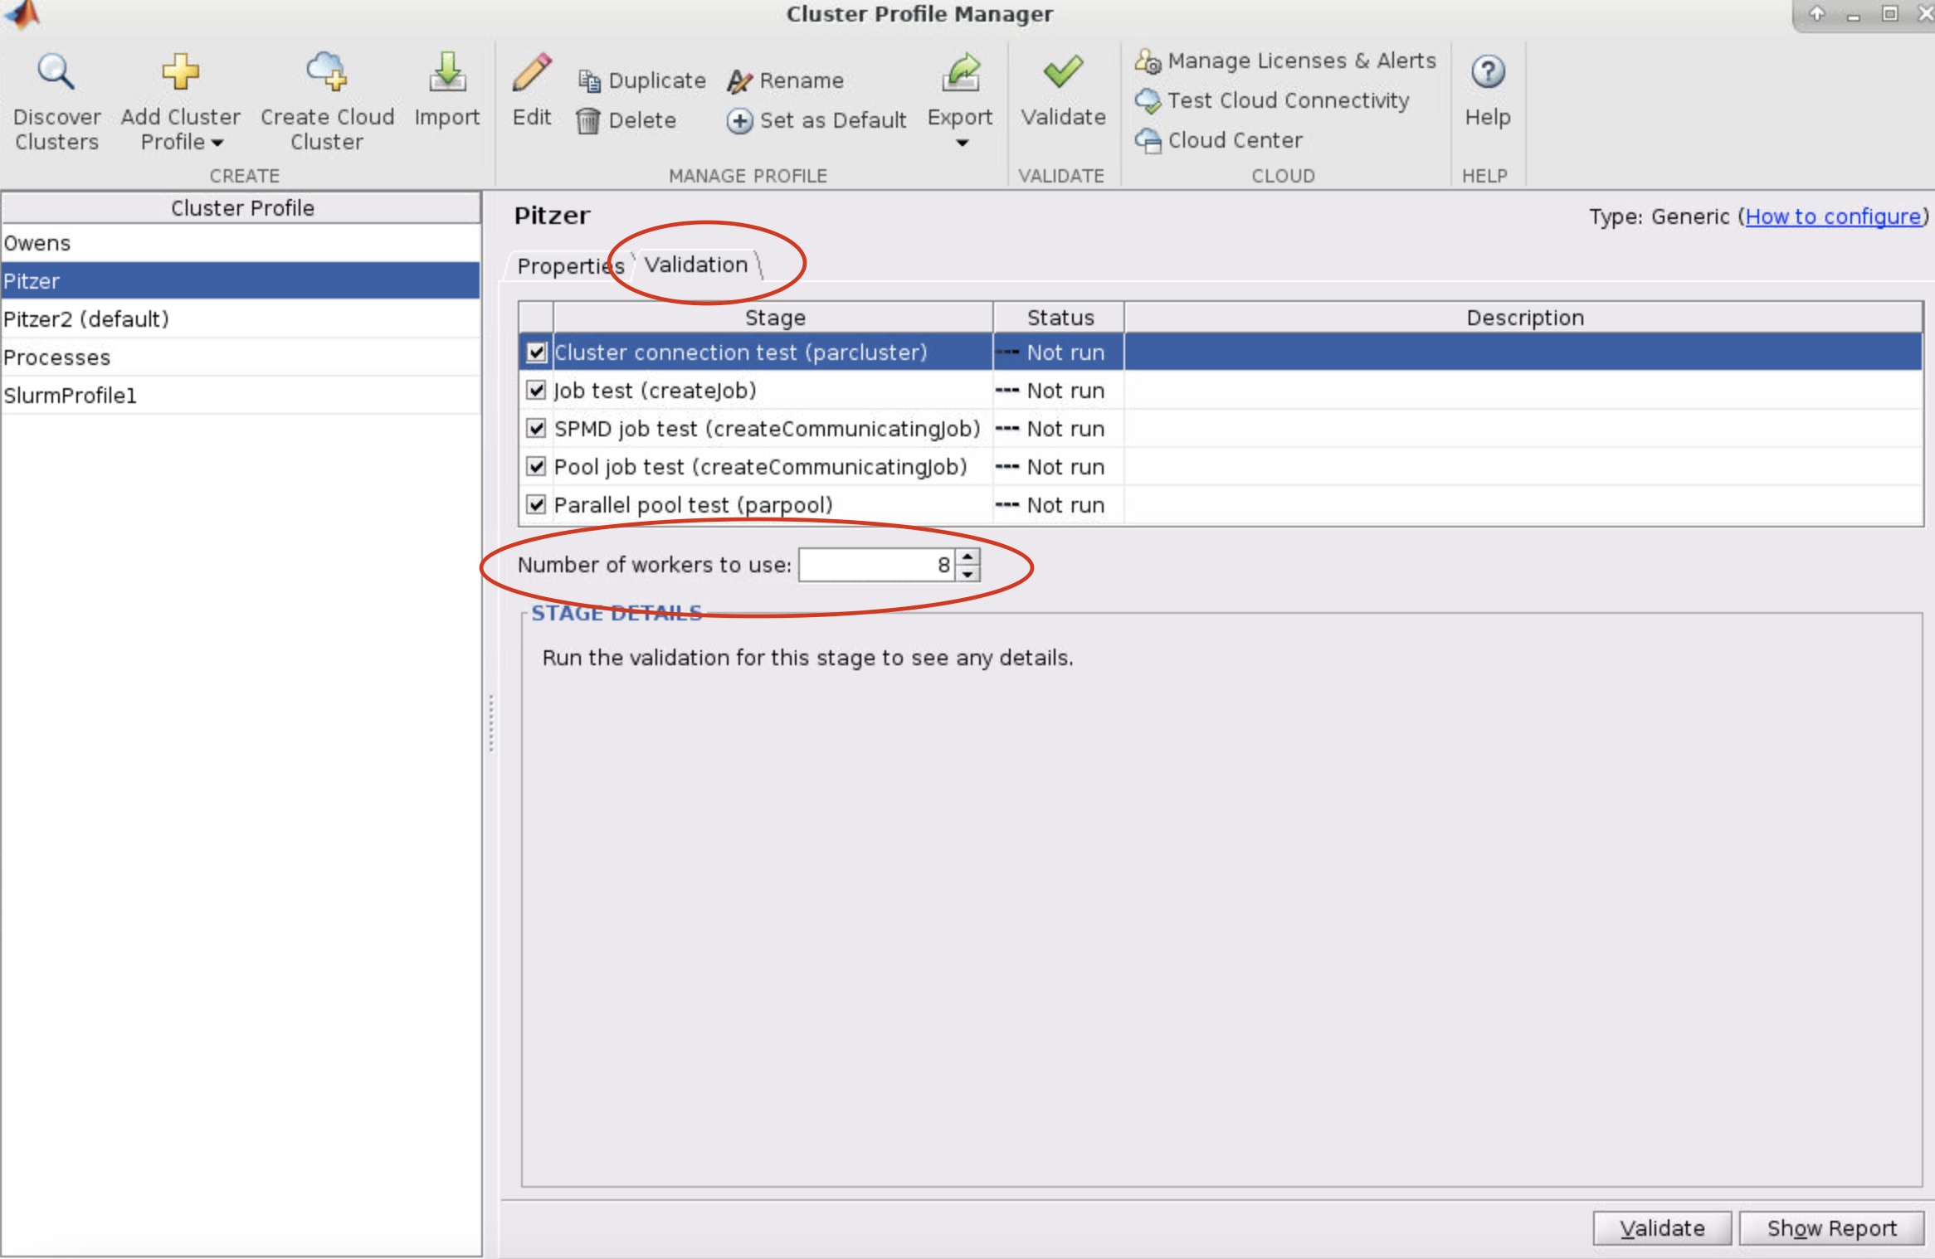Click the Show Report button
This screenshot has height=1259, width=1935.
[x=1831, y=1228]
